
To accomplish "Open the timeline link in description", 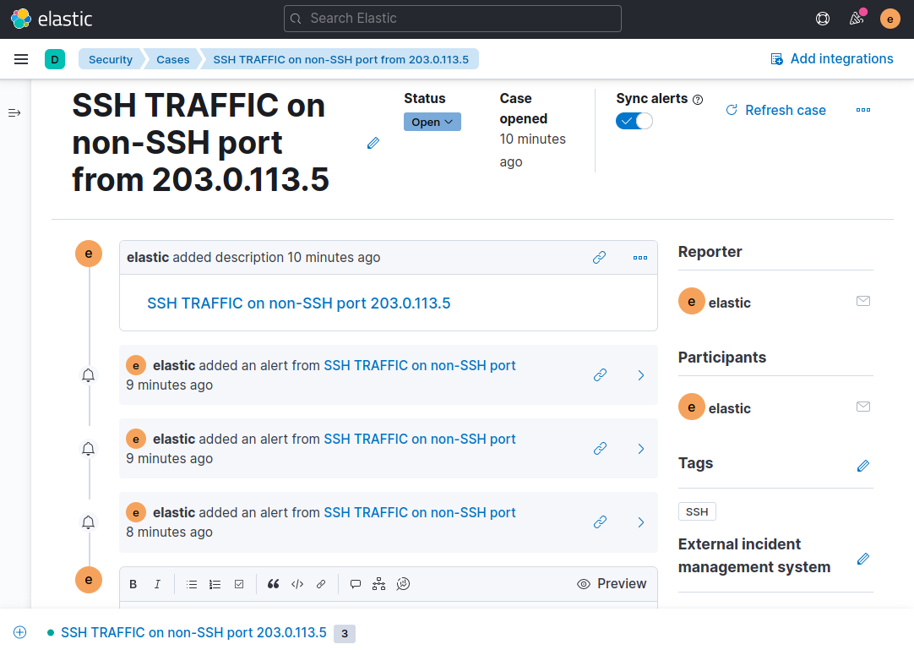I will pos(298,303).
